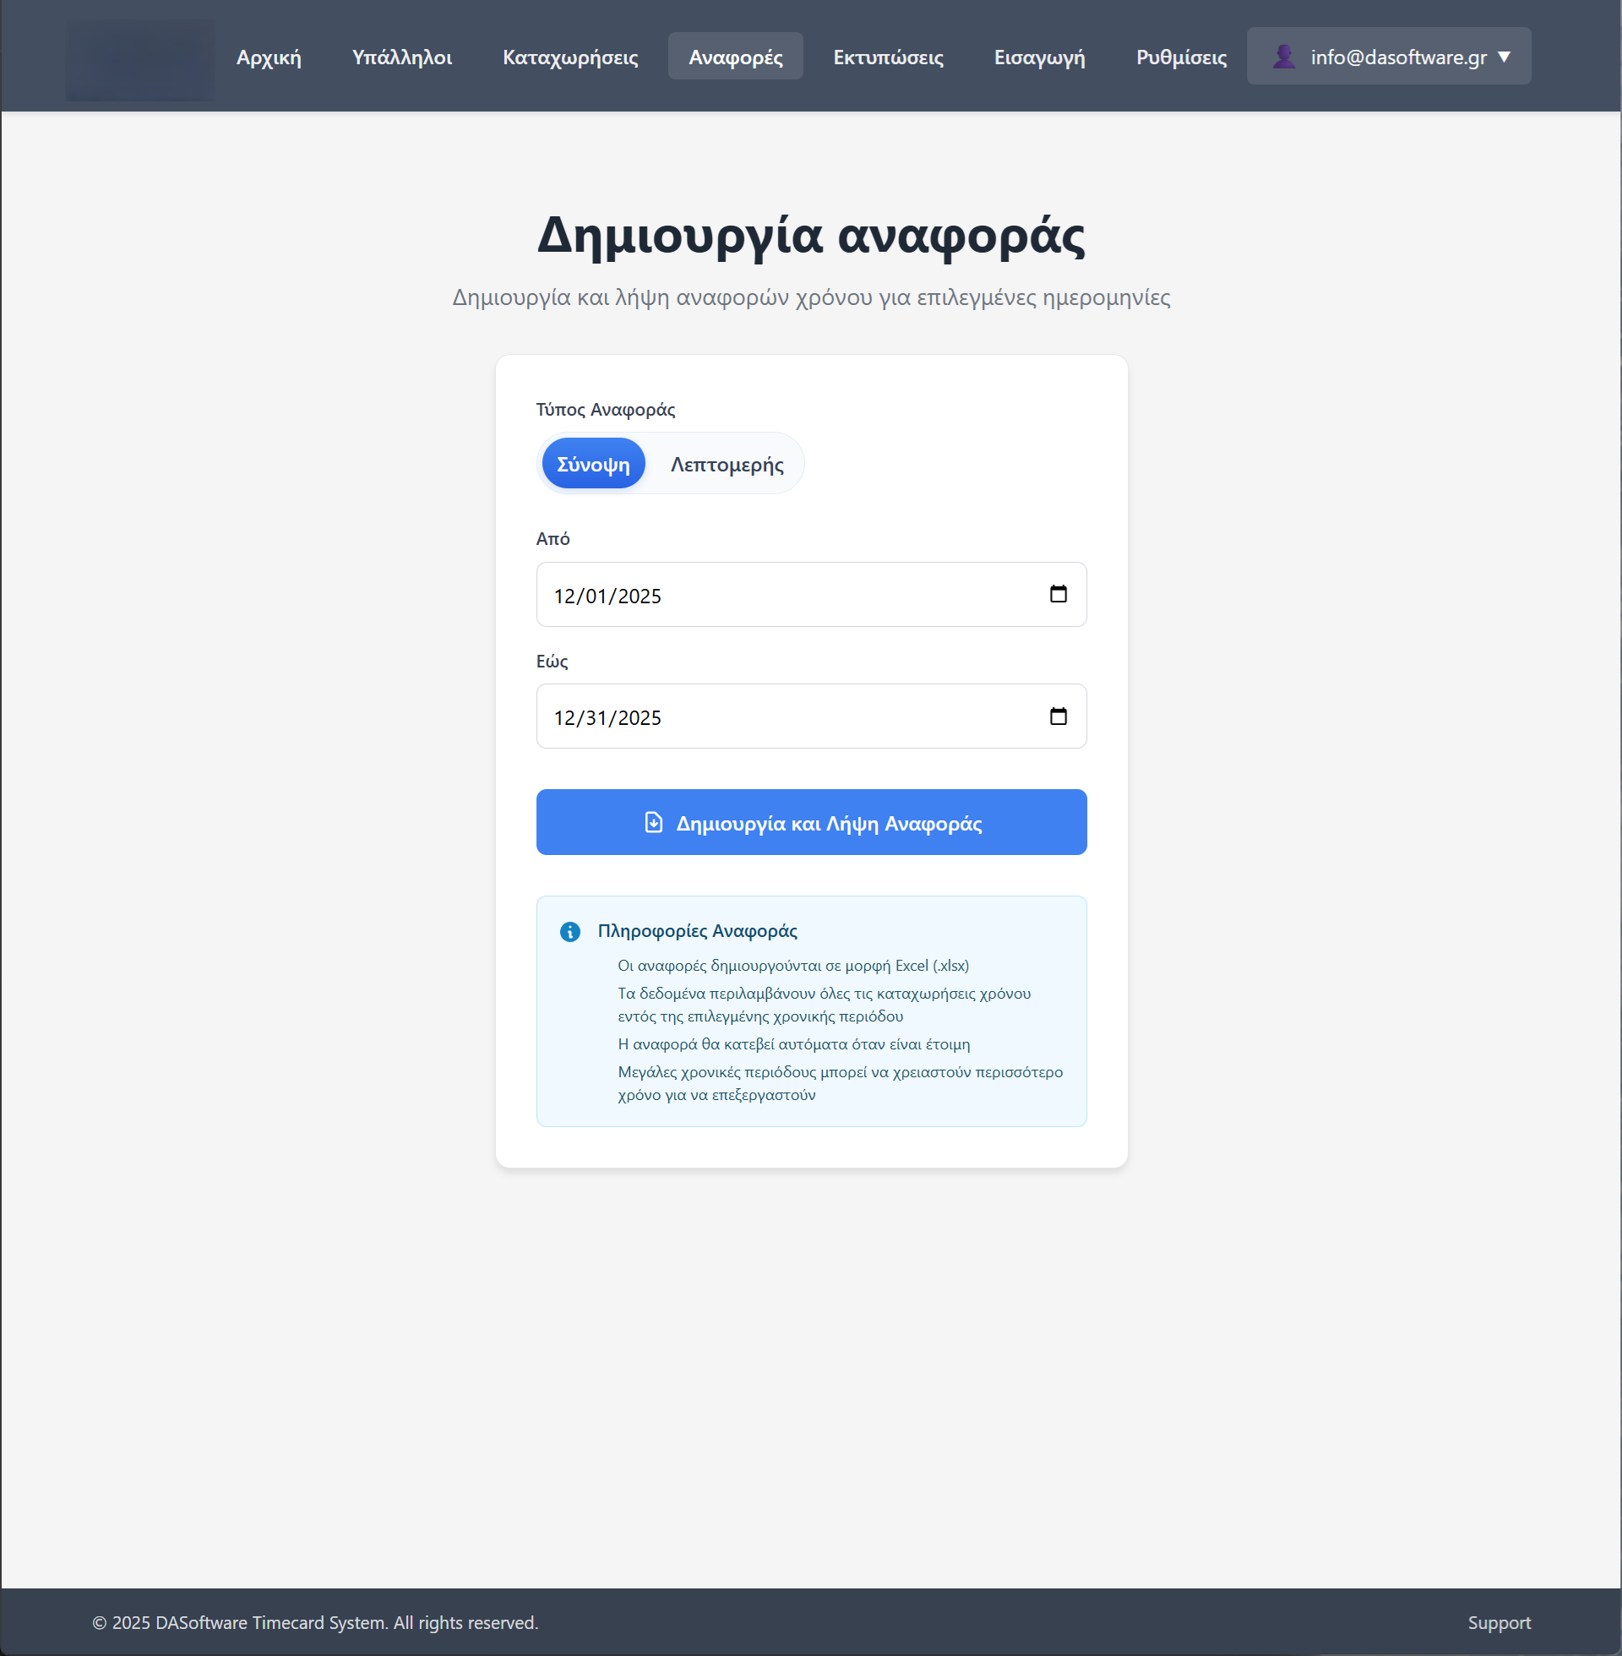Click the info icon beside Πληροφορίες Αναφοράς
1622x1656 pixels.
pyautogui.click(x=571, y=930)
